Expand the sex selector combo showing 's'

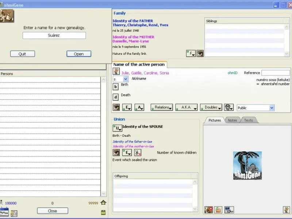coord(126,79)
